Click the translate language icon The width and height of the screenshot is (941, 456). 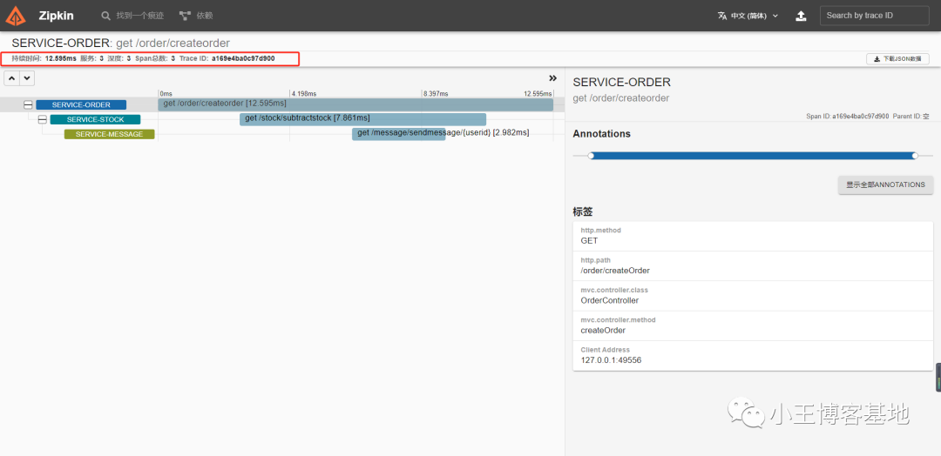pos(722,16)
